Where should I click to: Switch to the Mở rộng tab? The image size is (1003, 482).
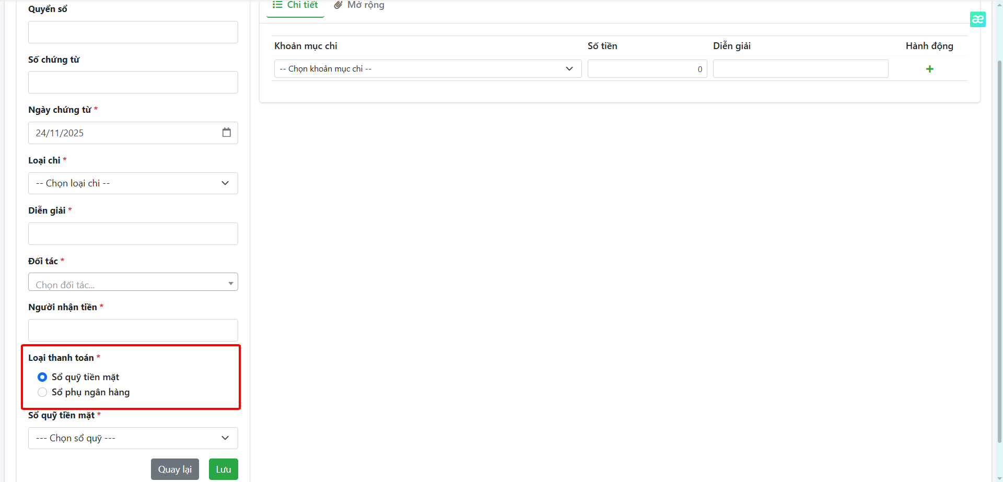pyautogui.click(x=359, y=6)
